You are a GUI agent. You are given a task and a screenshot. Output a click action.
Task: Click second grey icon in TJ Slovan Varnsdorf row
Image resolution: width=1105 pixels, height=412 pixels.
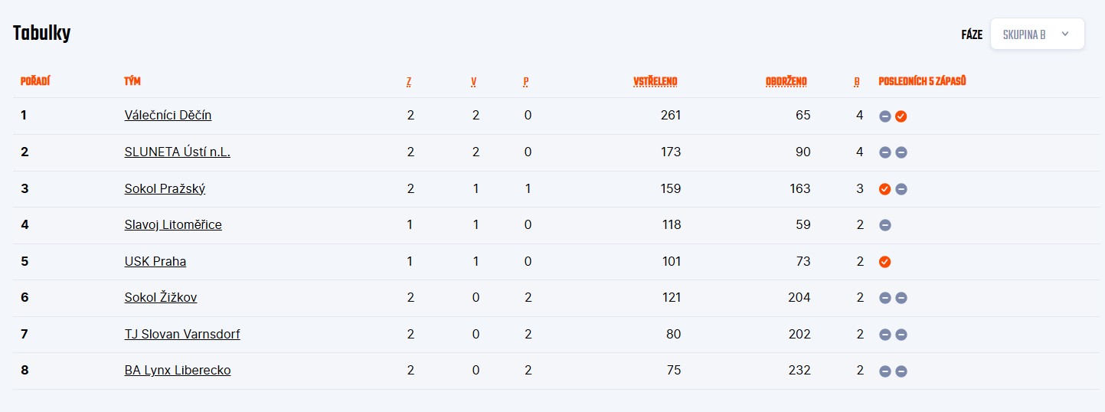901,335
